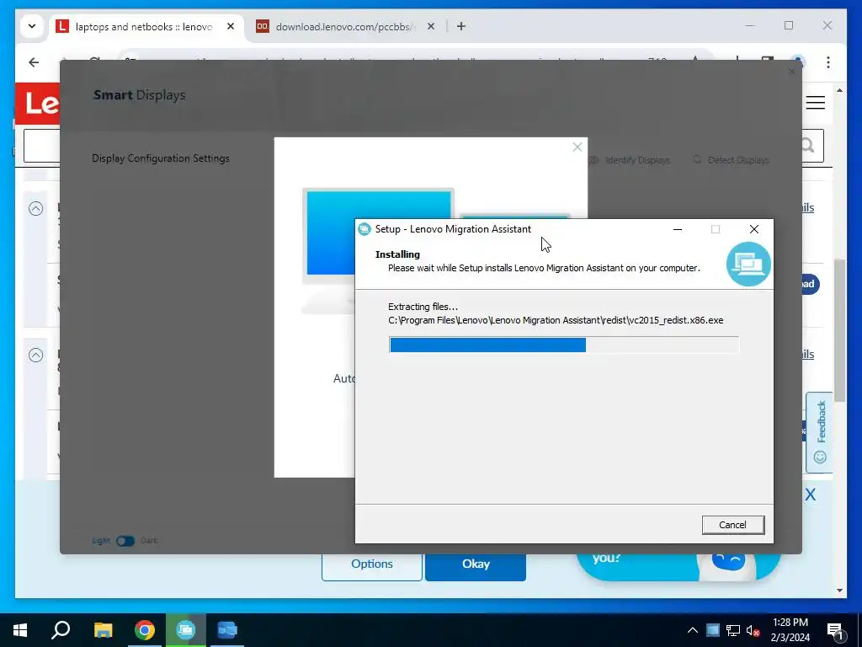The image size is (862, 647).
Task: Click the Migration Assistant setup taskbar icon
Action: [x=186, y=630]
